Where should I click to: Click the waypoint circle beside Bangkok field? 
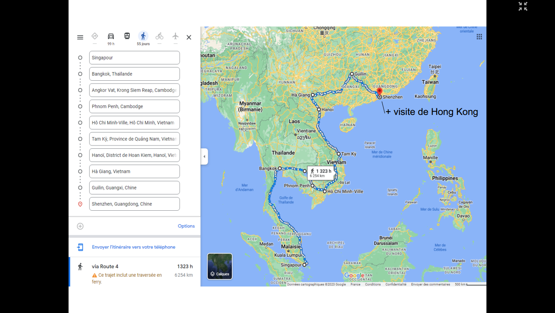coord(80,74)
